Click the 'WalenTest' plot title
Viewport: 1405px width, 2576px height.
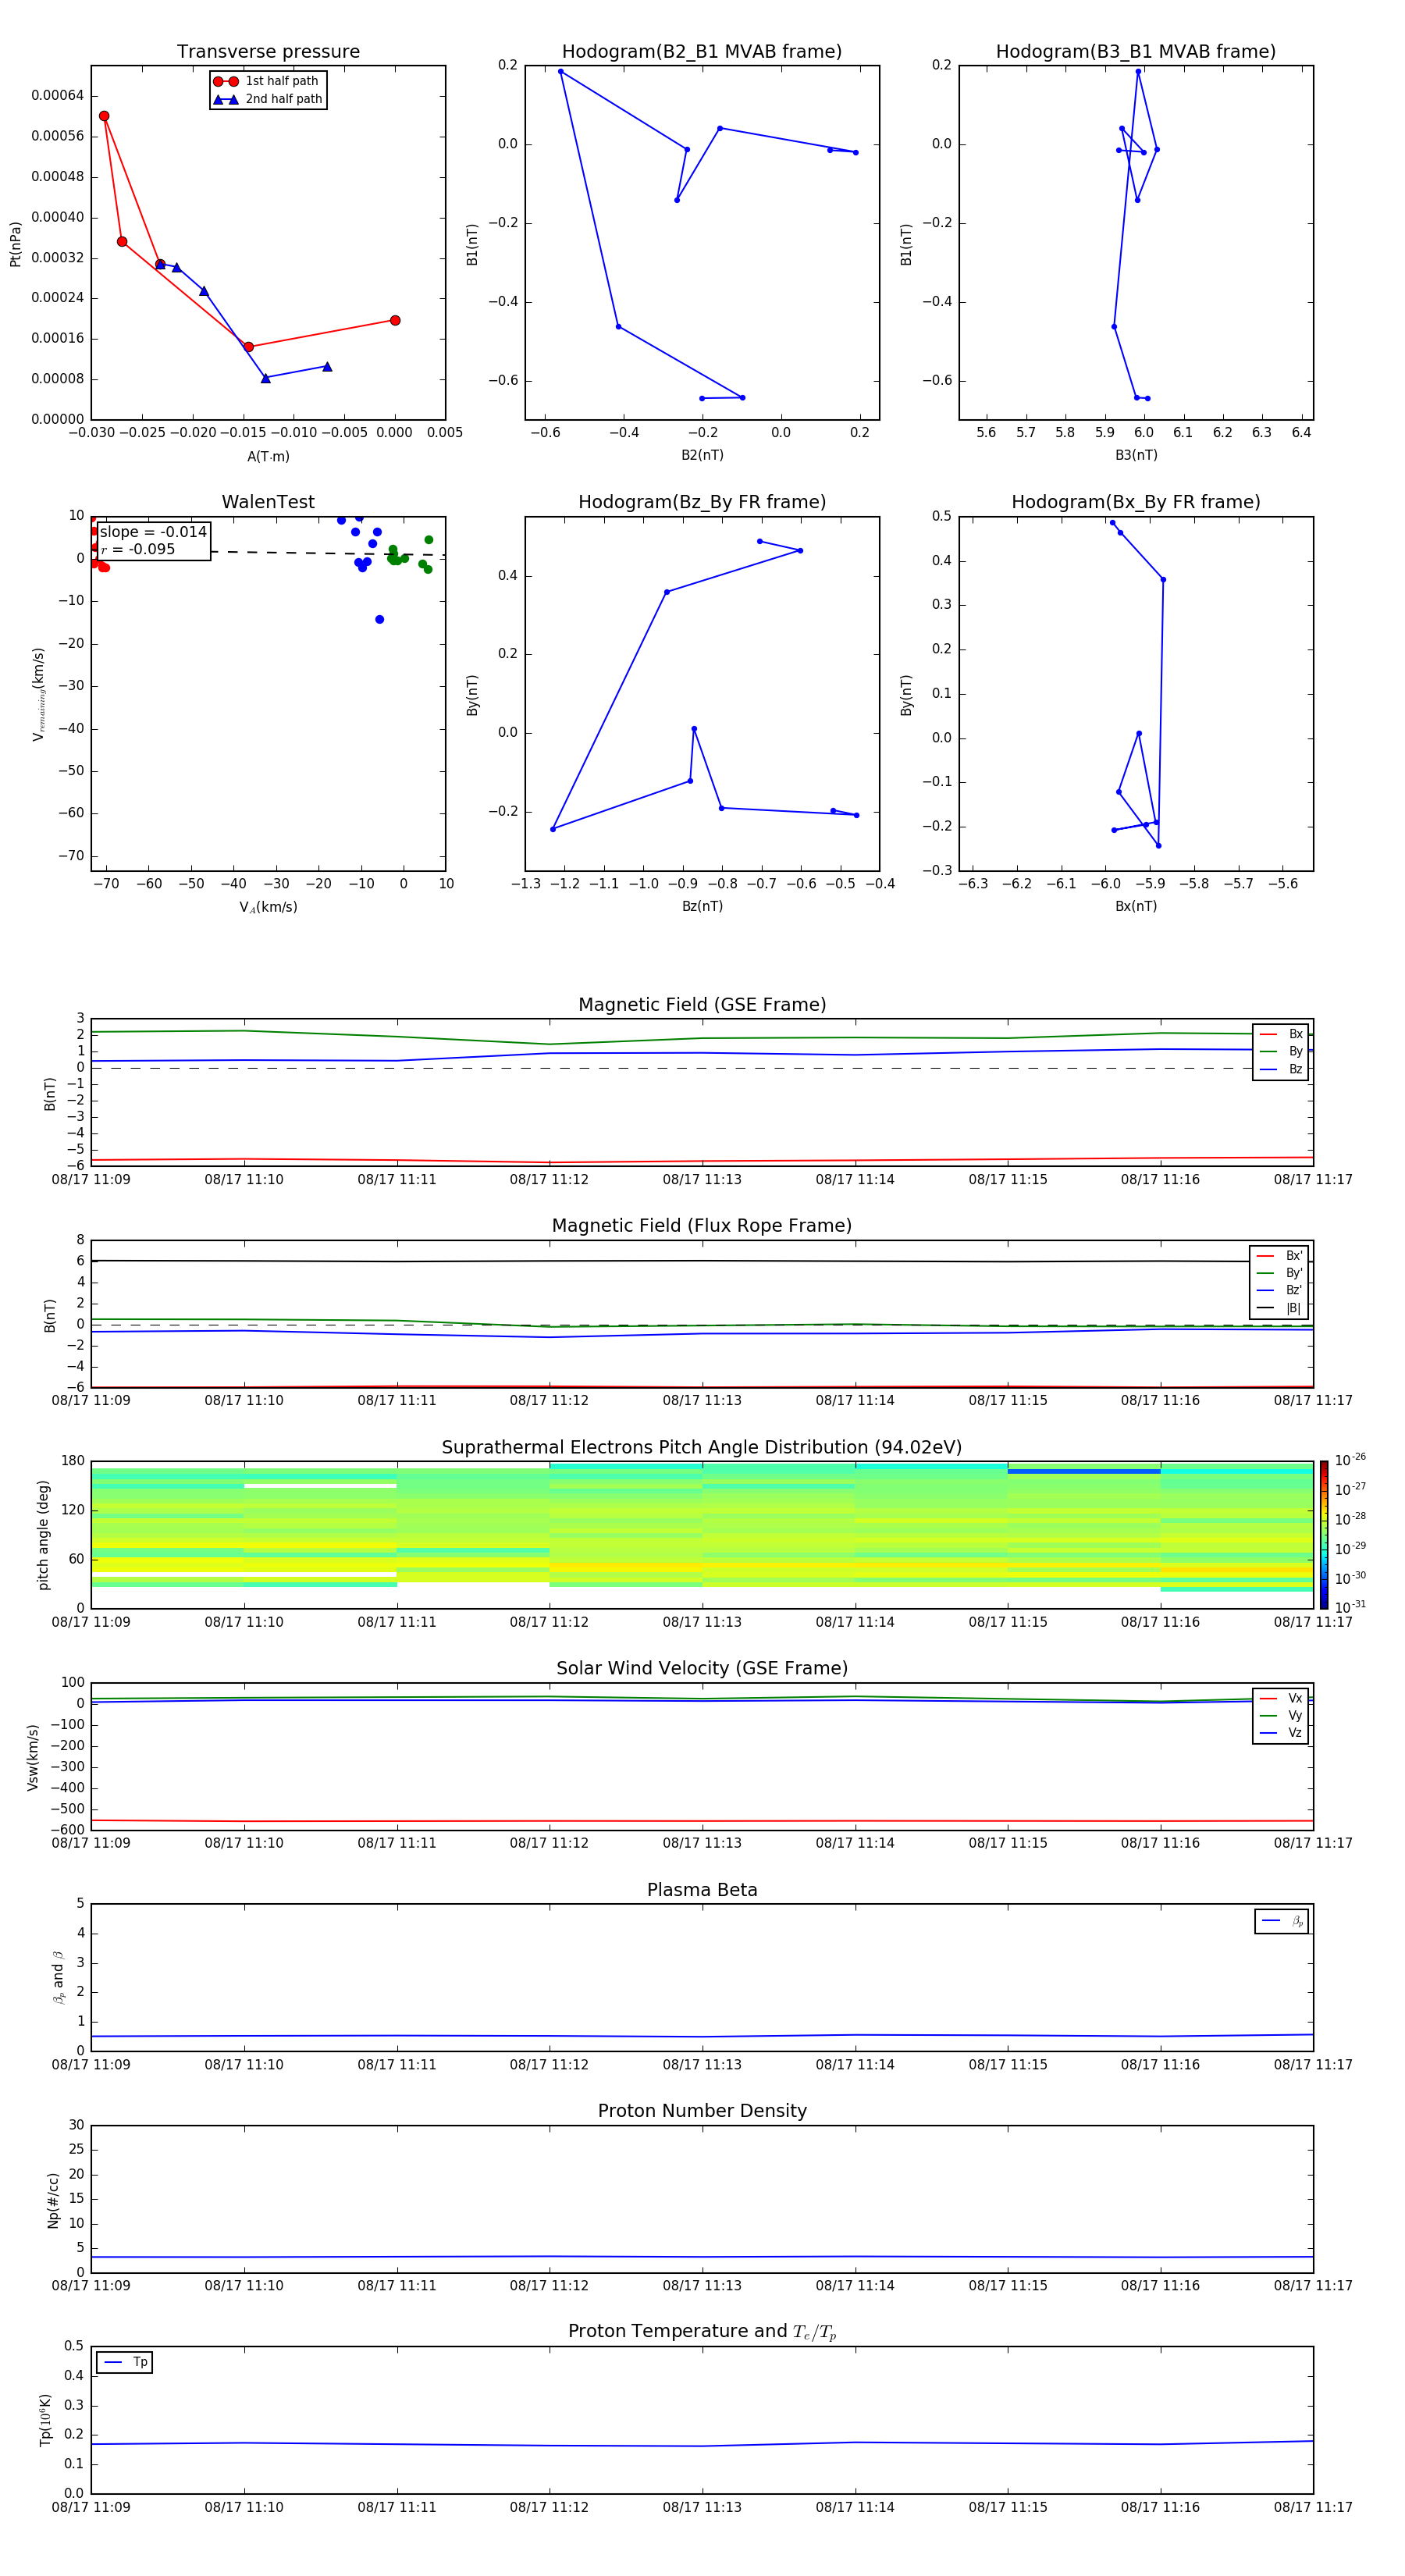pos(268,502)
